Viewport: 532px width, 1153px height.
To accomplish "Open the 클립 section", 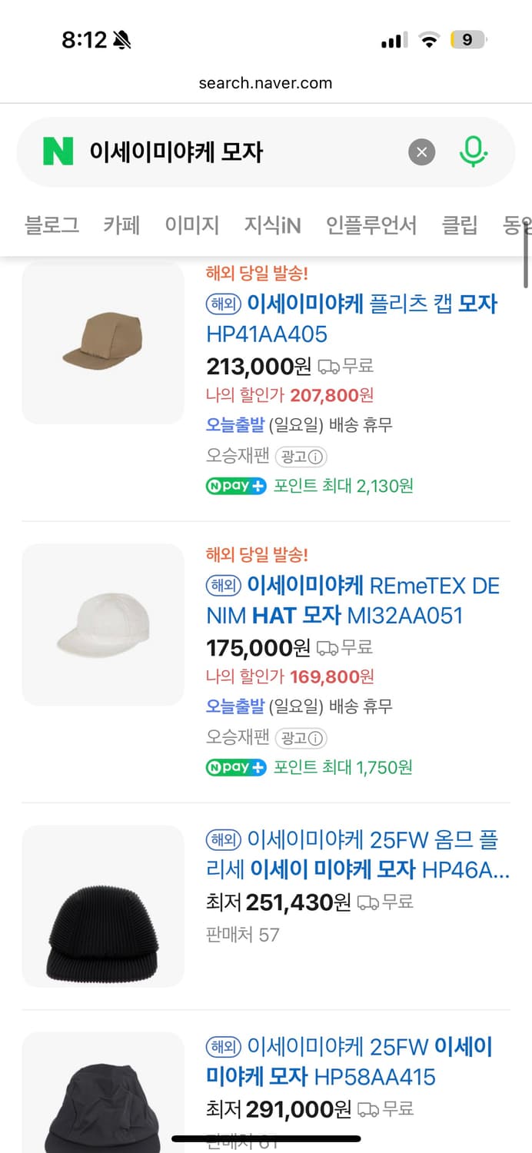I will point(459,225).
